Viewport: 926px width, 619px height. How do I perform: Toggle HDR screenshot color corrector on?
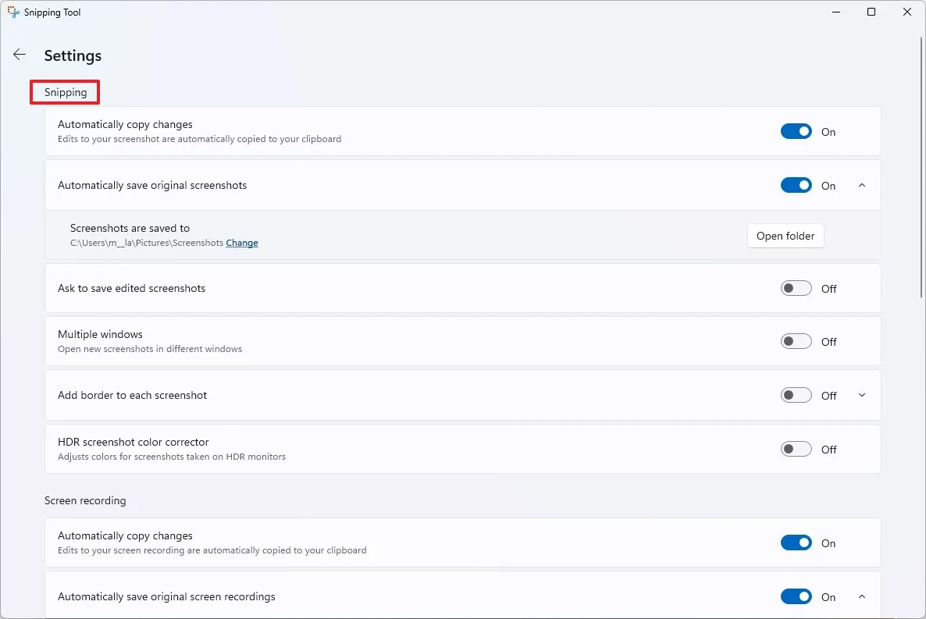tap(796, 450)
